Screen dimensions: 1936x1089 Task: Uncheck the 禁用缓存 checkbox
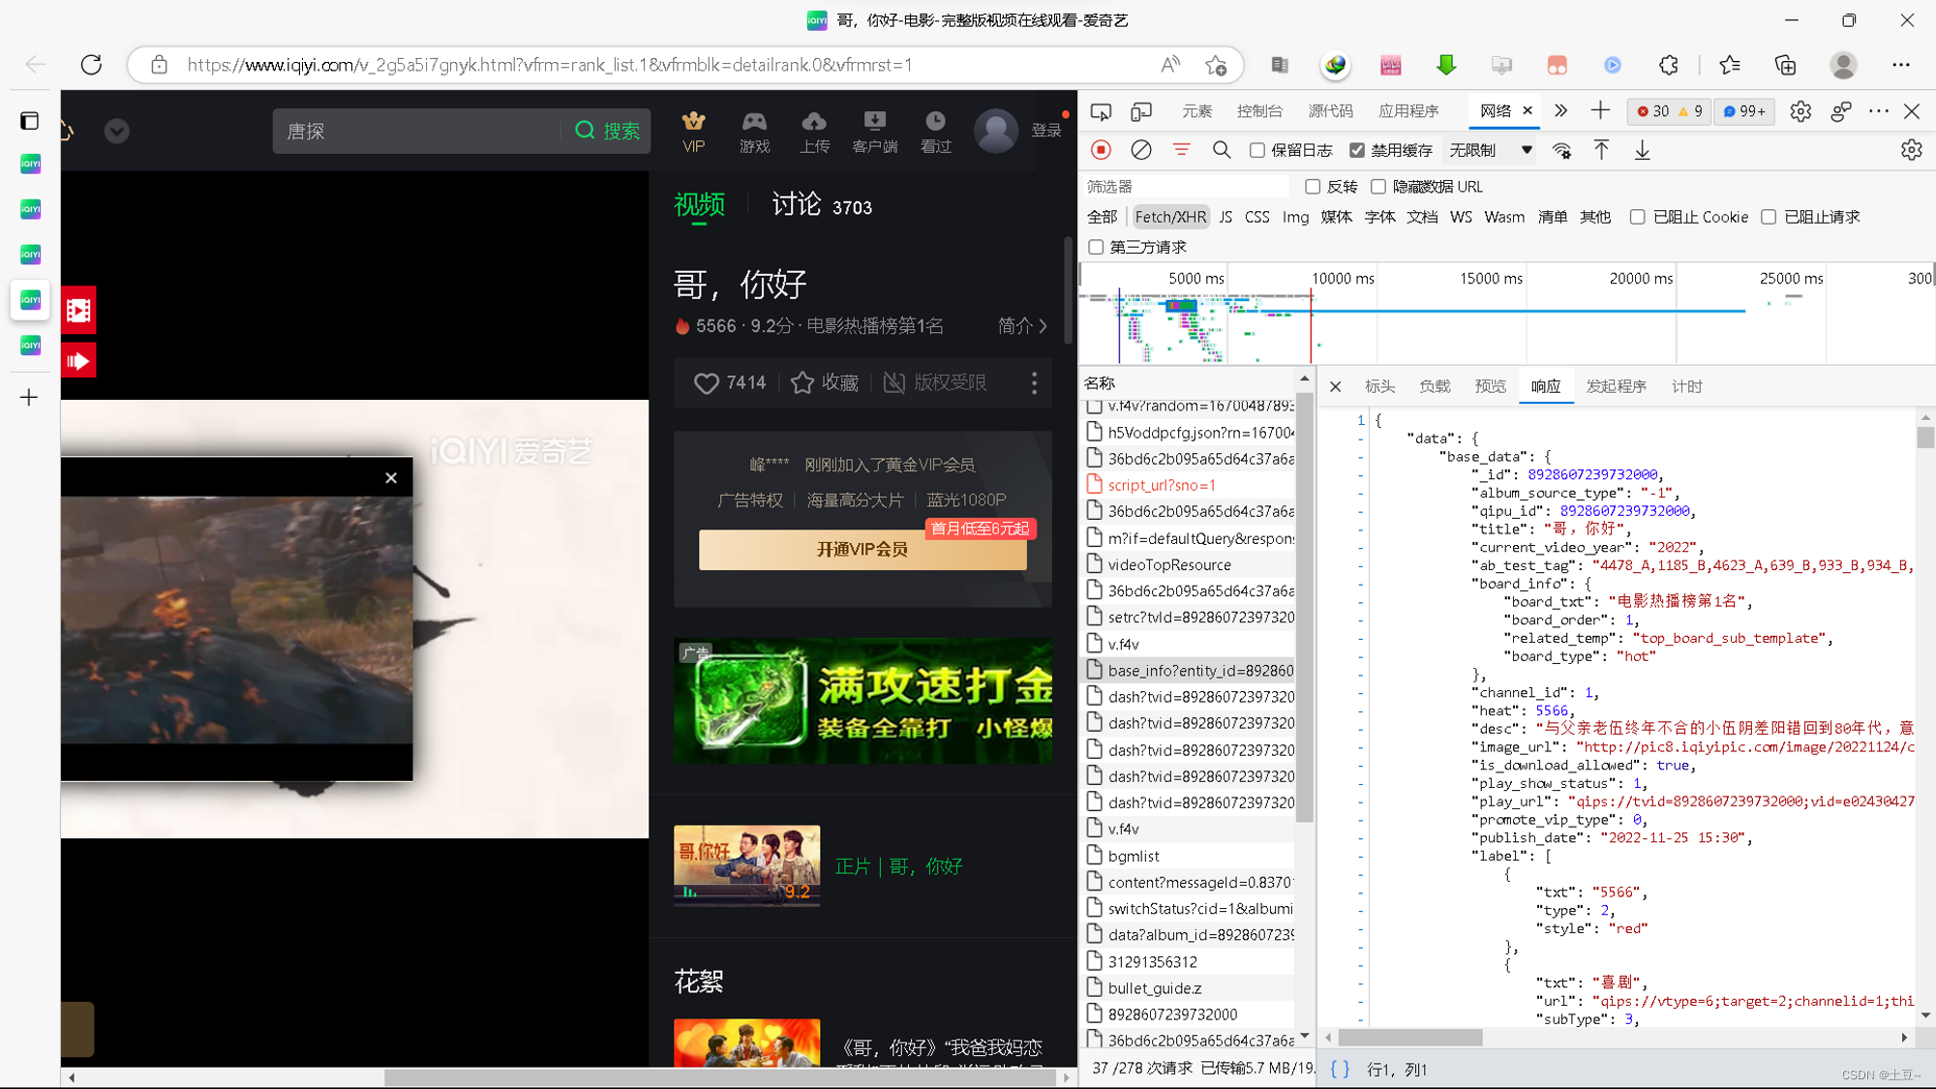click(1357, 150)
